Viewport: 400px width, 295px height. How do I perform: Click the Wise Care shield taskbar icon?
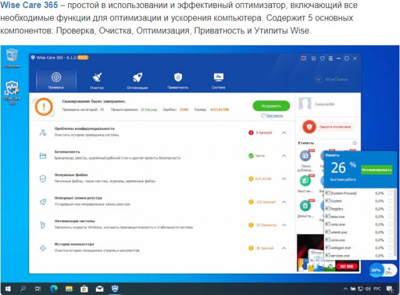click(x=115, y=289)
